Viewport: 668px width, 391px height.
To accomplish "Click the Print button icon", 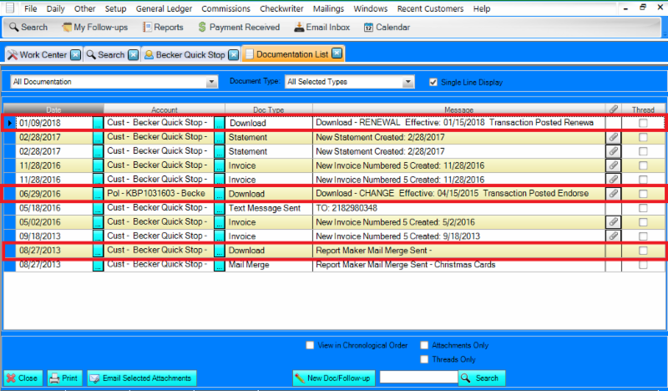I will (x=54, y=378).
